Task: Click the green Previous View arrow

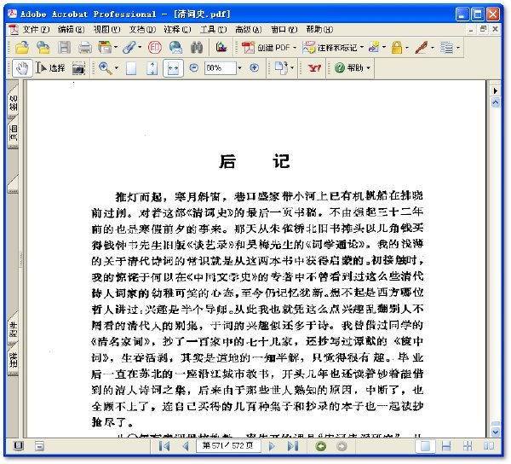Action: [321, 446]
